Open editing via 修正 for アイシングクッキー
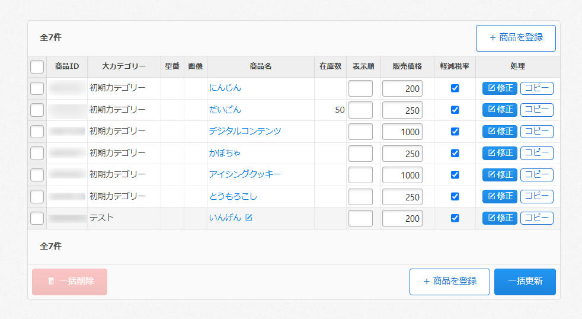The image size is (582, 319). [x=500, y=175]
